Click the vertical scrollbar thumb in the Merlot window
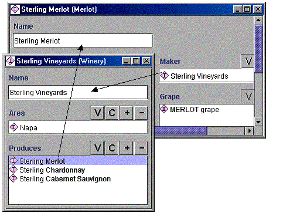The width and height of the screenshot is (283, 216). point(258,49)
